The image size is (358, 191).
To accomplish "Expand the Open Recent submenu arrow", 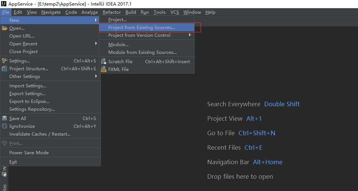I will (96, 43).
